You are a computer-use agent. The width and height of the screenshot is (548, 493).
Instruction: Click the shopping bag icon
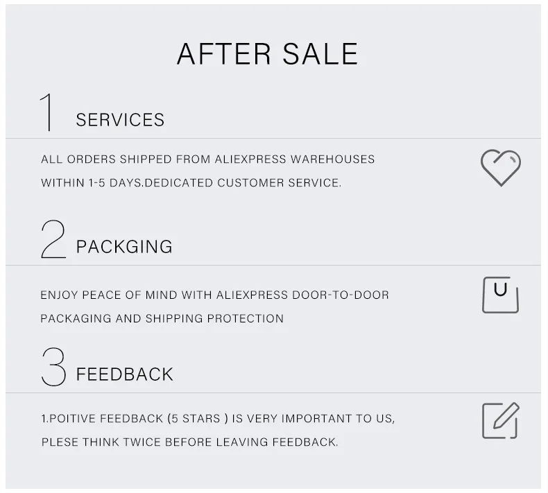tap(500, 295)
